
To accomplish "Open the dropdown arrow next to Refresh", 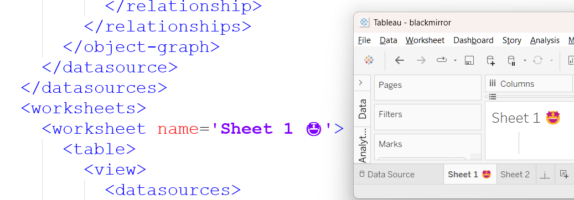I will coord(551,61).
